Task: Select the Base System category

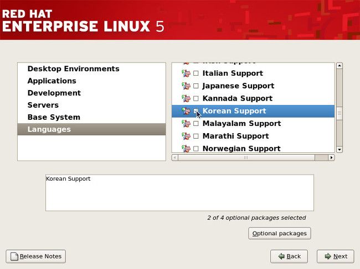Action: pos(91,117)
